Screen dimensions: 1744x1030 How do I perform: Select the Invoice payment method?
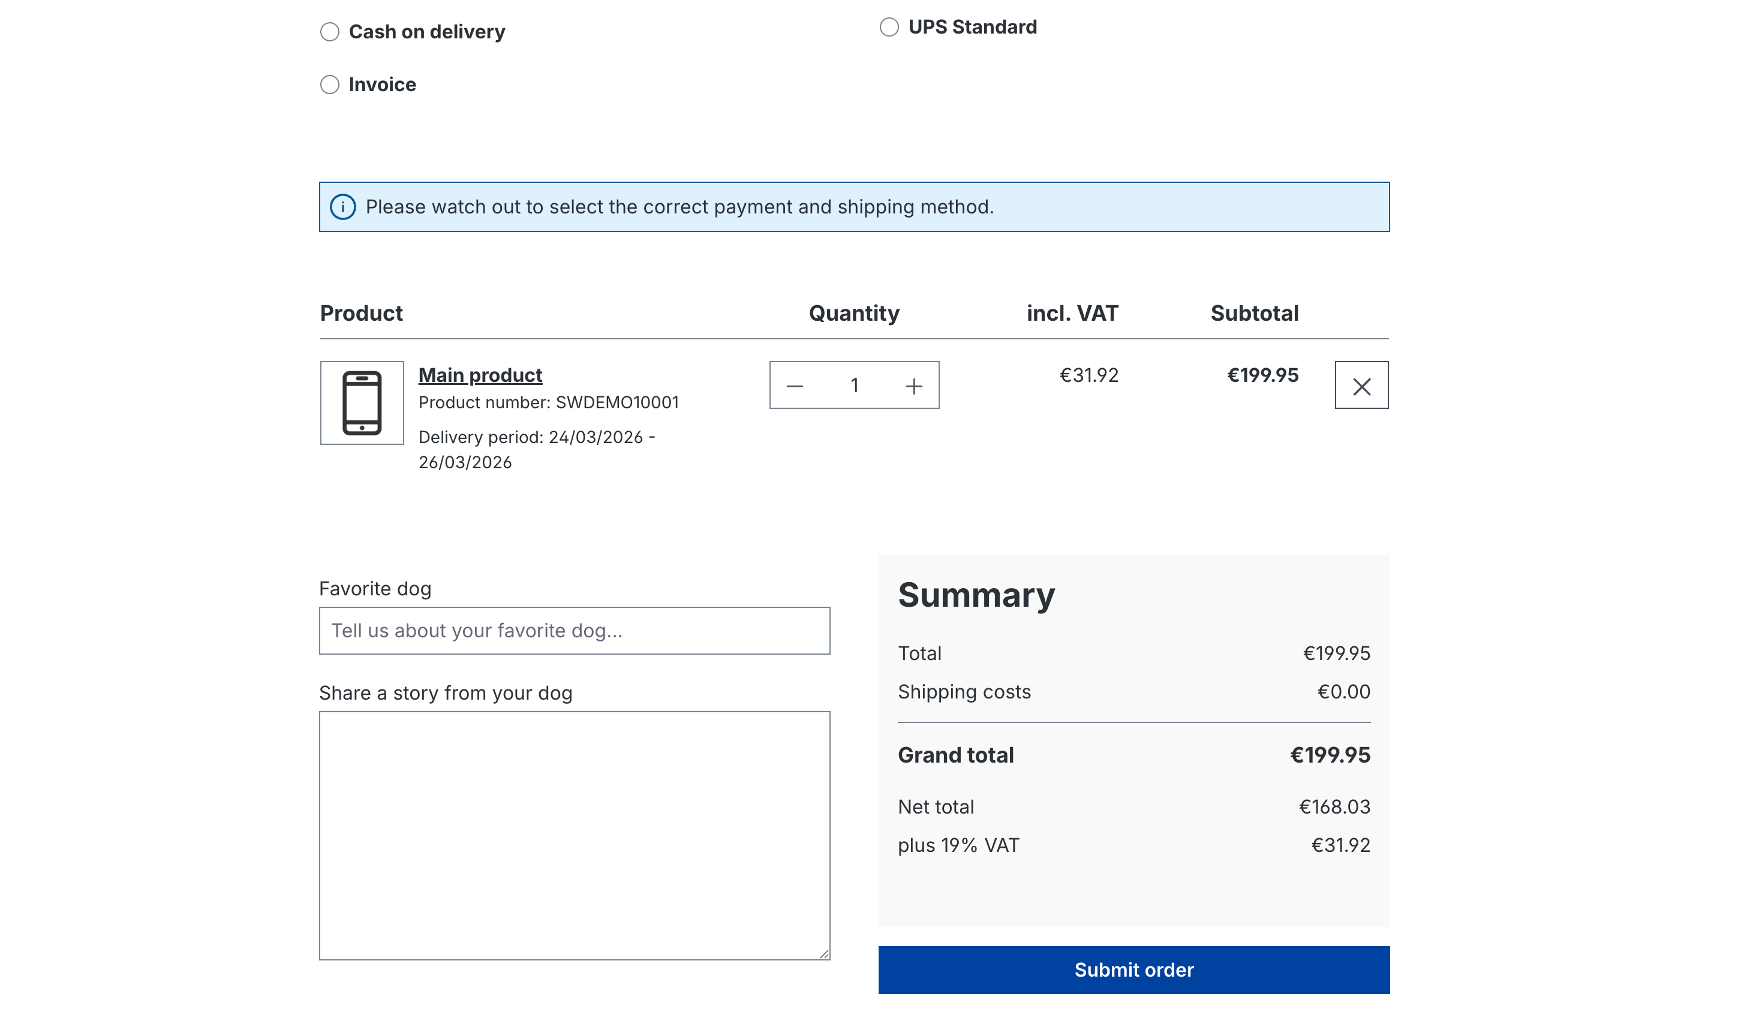tap(329, 85)
